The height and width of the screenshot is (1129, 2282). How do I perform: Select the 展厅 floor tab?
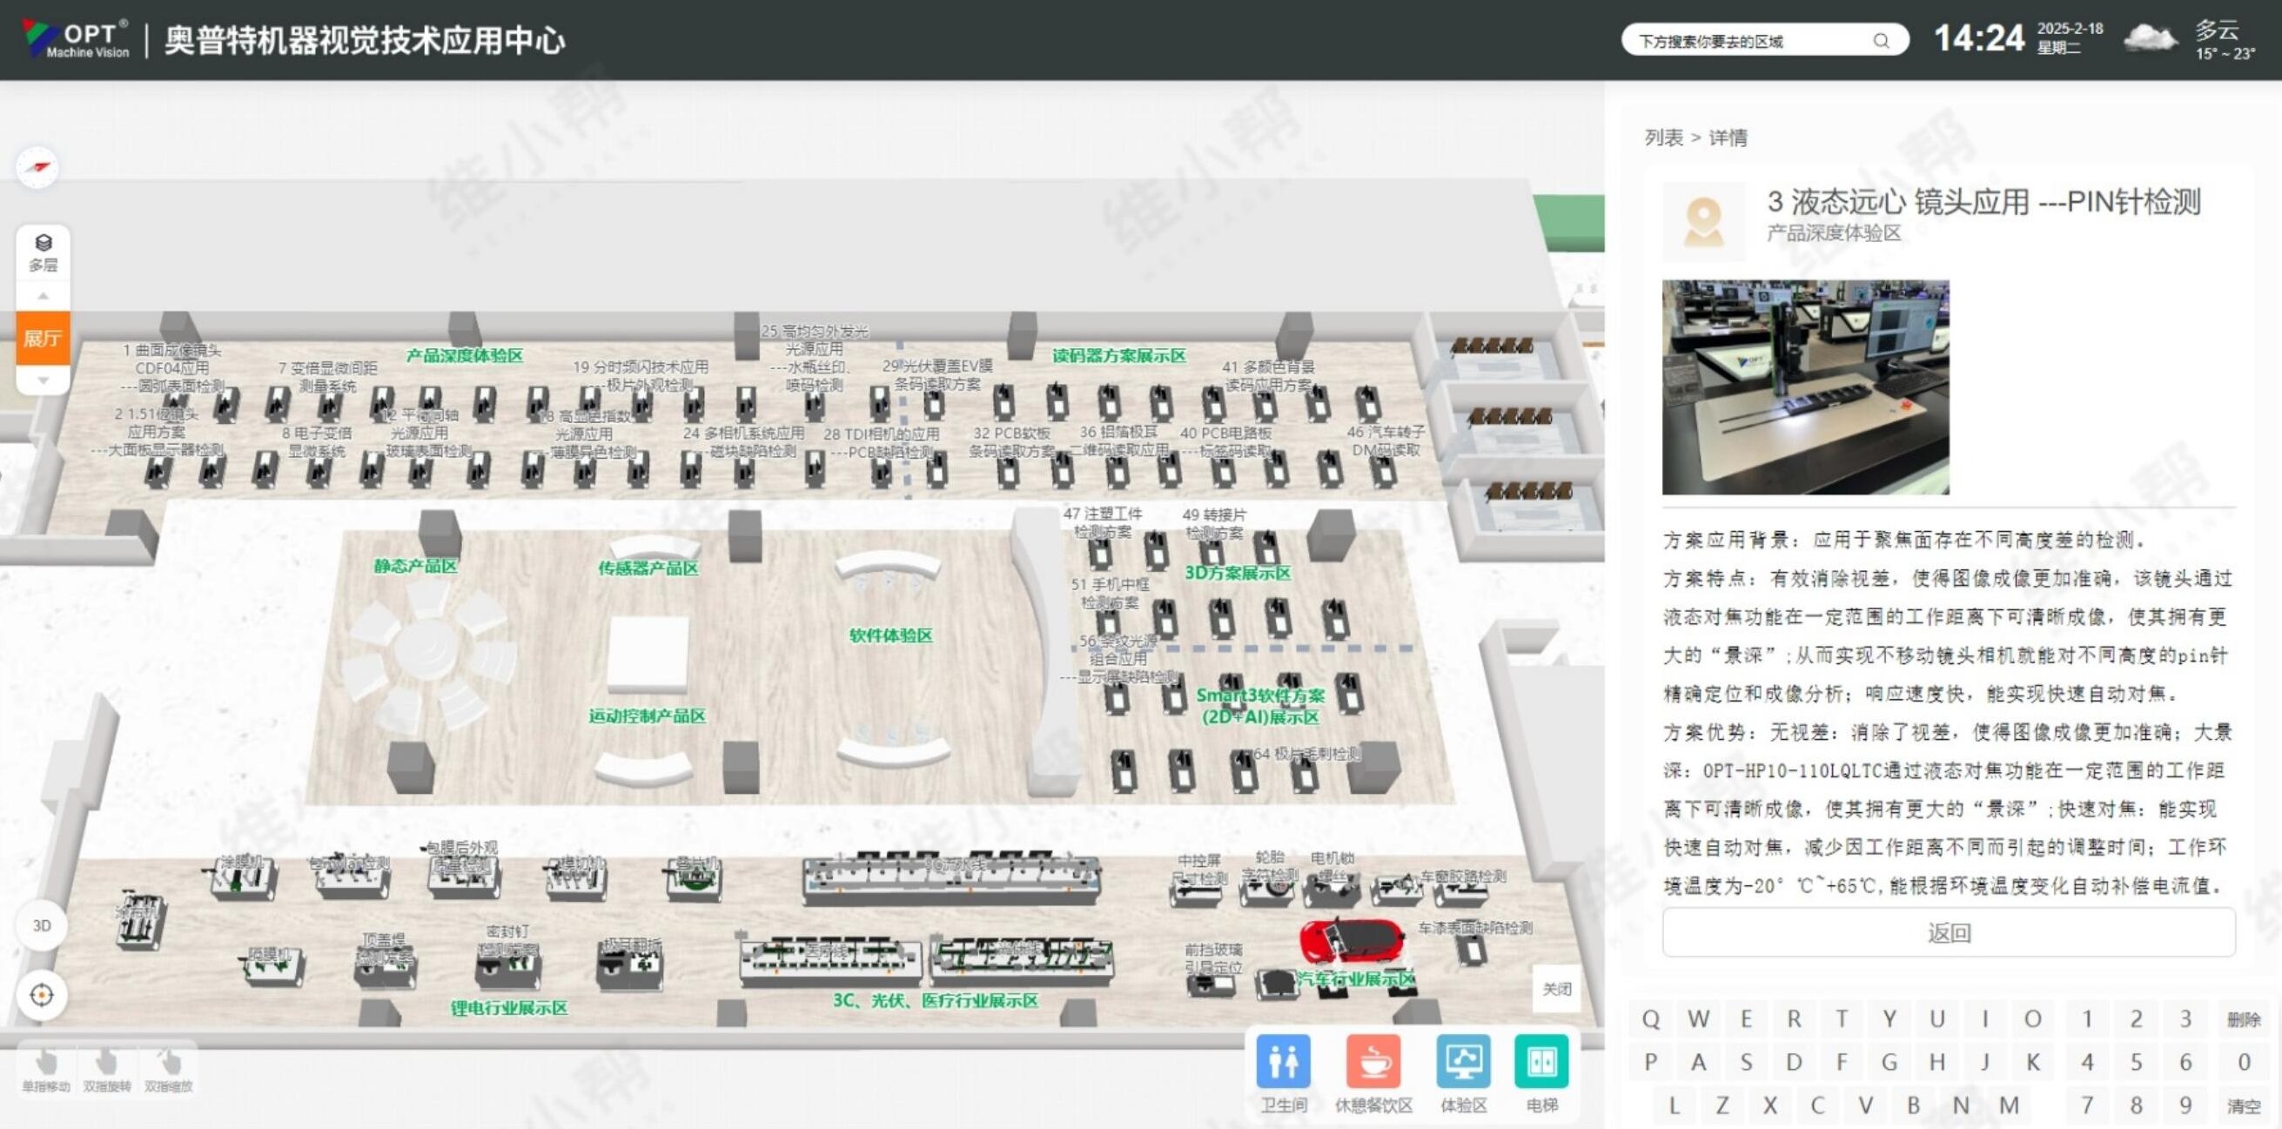(43, 338)
